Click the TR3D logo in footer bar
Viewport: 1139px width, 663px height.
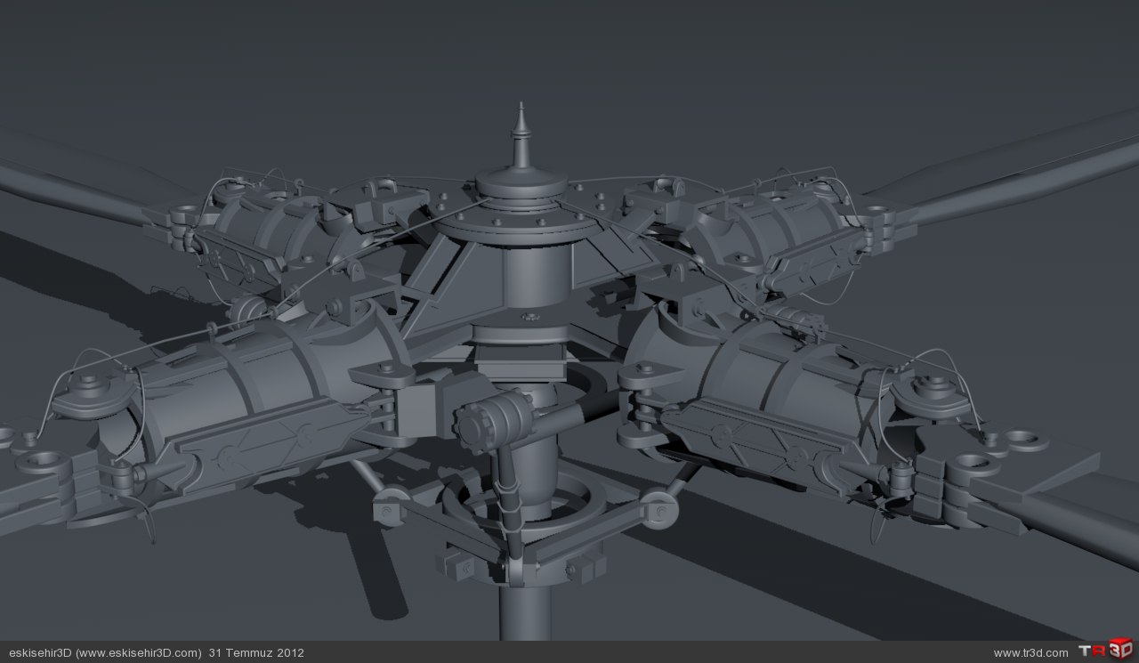(1105, 651)
